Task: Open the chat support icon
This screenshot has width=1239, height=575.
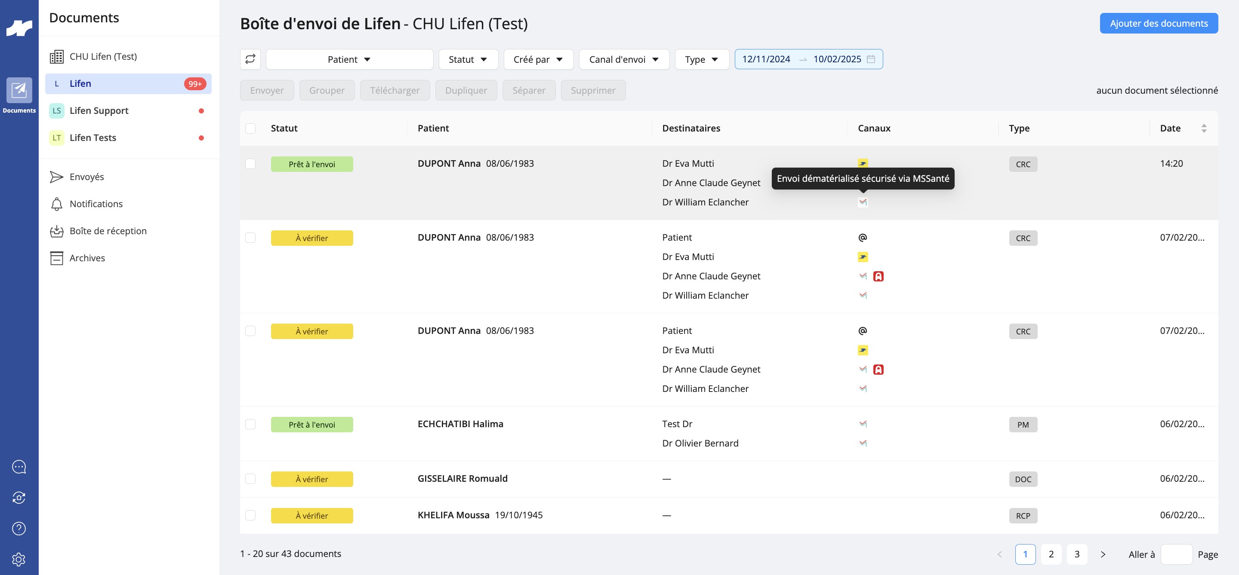Action: [19, 467]
